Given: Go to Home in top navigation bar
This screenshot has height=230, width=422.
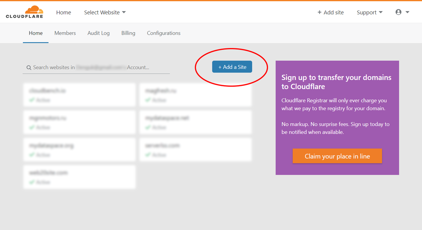Looking at the screenshot, I should pos(64,12).
